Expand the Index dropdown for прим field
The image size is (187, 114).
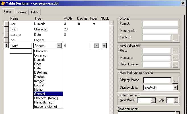point(96,45)
